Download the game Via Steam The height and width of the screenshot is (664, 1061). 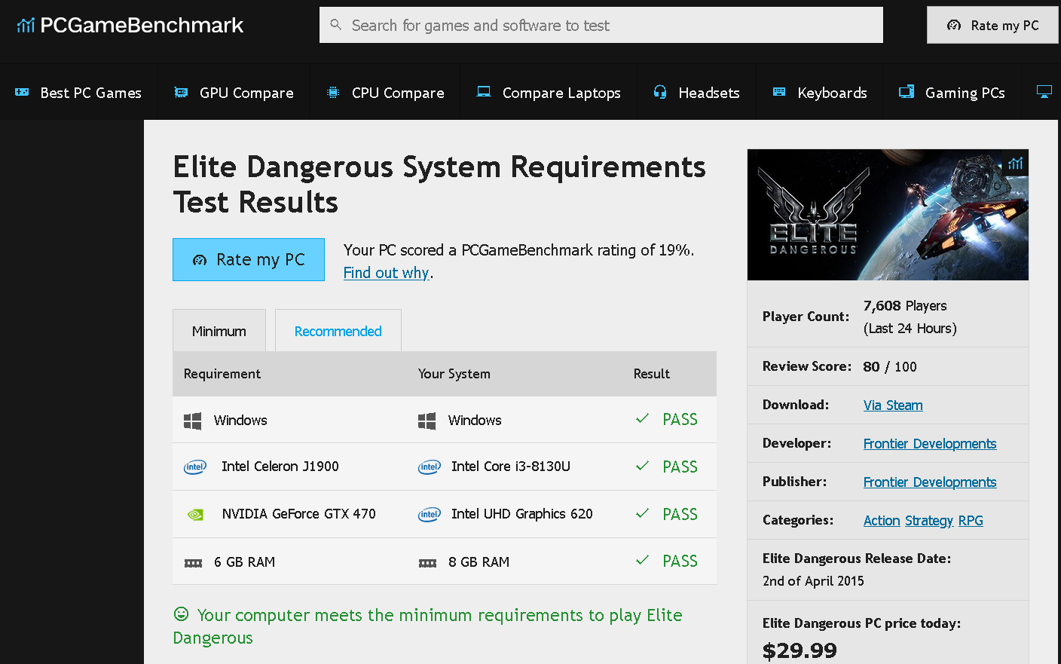(x=893, y=405)
